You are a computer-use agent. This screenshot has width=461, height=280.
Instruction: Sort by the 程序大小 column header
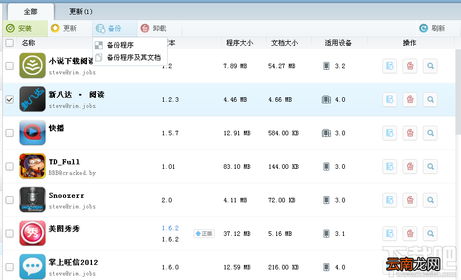239,43
